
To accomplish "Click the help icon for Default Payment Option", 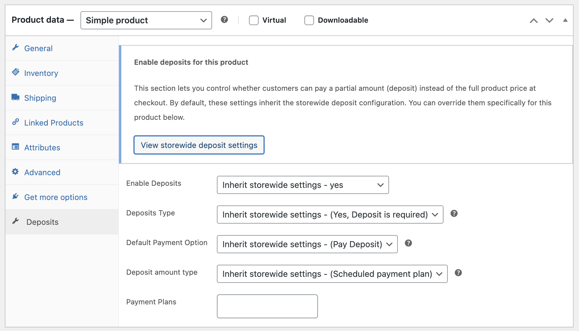I will (408, 243).
